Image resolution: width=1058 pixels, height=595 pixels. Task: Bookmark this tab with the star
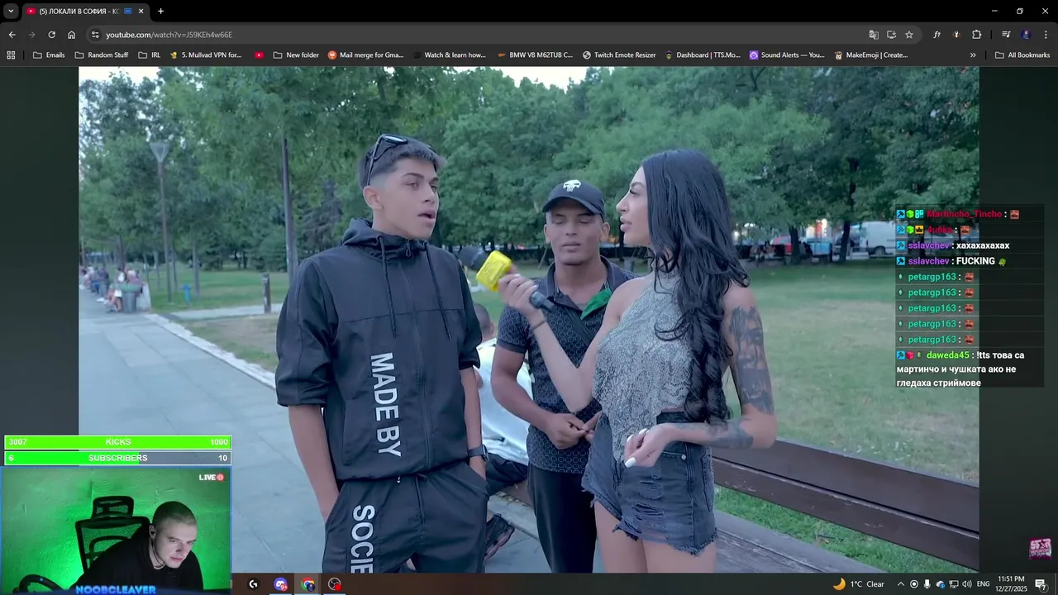point(909,35)
